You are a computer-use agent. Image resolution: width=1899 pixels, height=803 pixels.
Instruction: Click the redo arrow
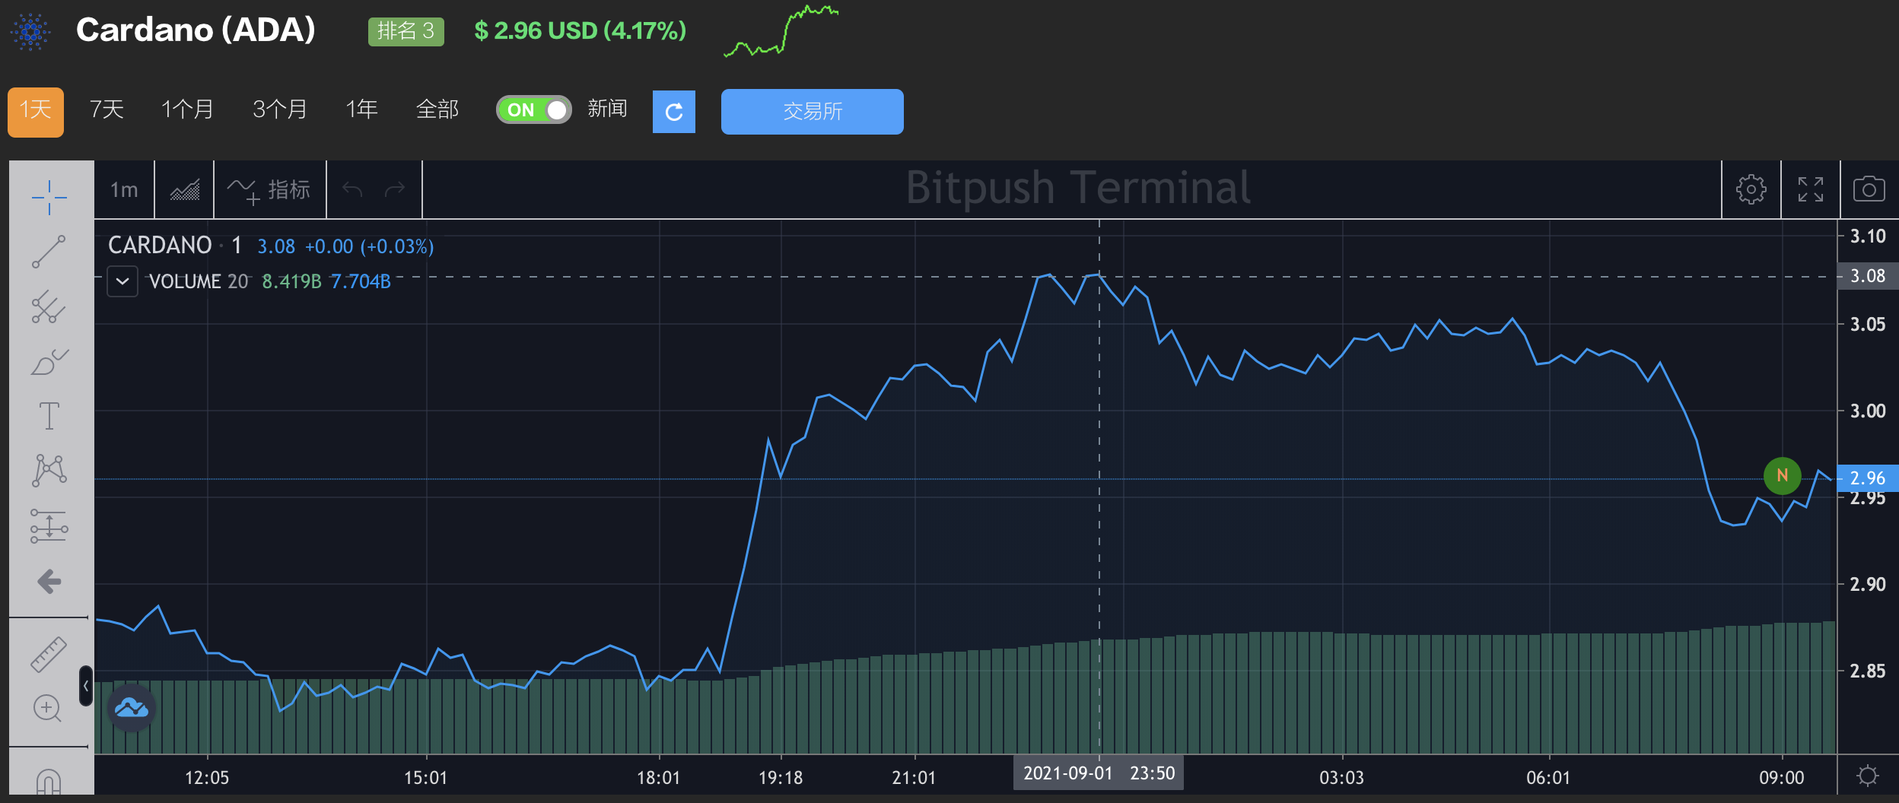point(395,189)
